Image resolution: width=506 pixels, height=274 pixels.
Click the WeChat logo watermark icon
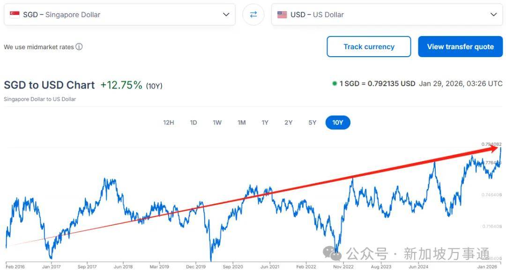point(335,254)
